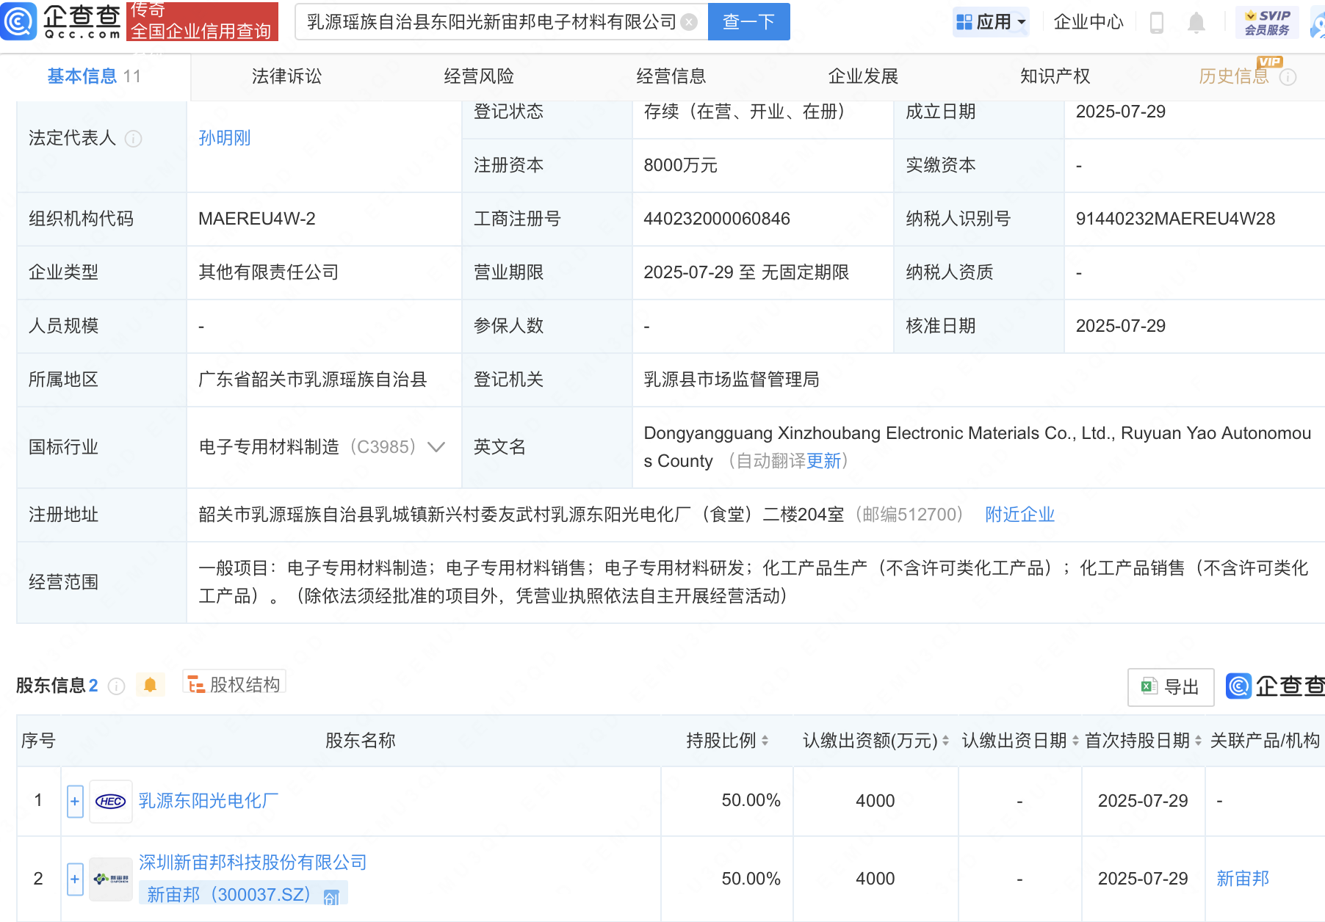
Task: Sort by 首次持股日期 column
Action: click(1198, 741)
